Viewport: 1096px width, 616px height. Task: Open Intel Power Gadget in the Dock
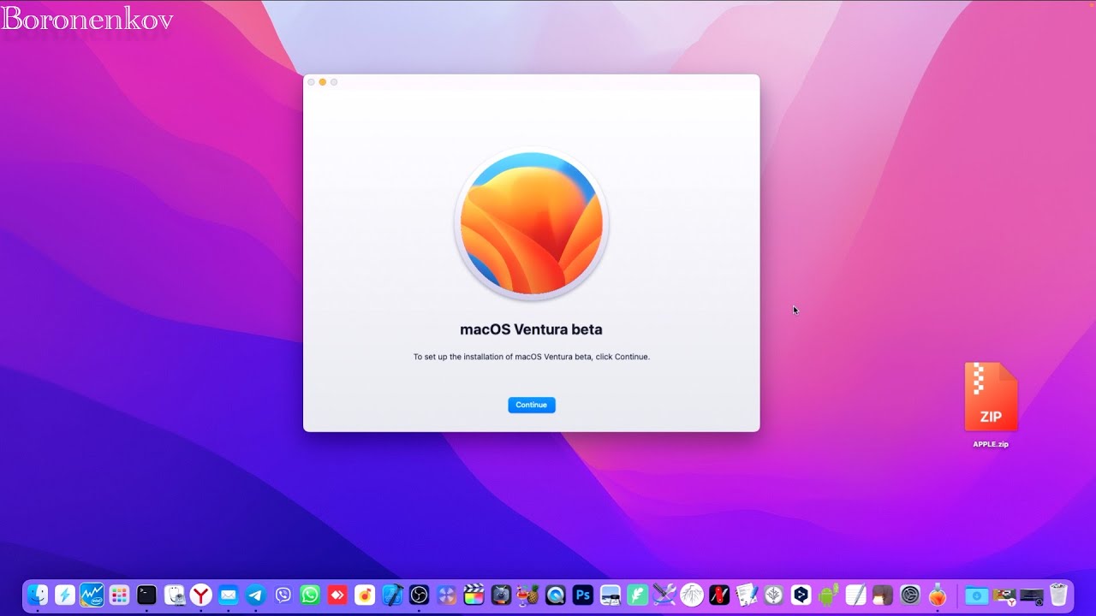tap(92, 595)
